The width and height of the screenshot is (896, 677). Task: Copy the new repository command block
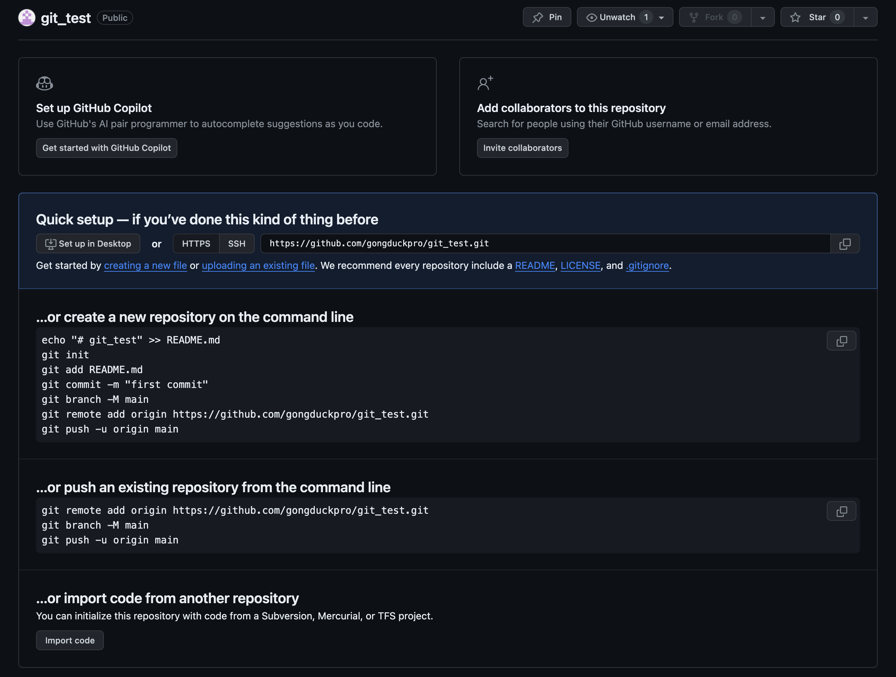click(x=841, y=341)
